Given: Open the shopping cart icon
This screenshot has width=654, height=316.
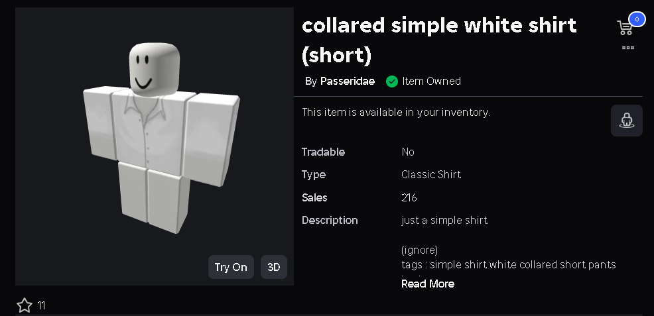Looking at the screenshot, I should (624, 28).
